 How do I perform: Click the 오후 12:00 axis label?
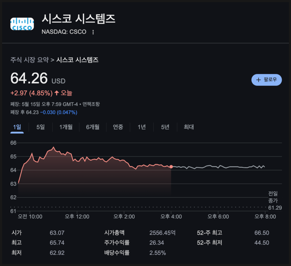tap(77, 217)
